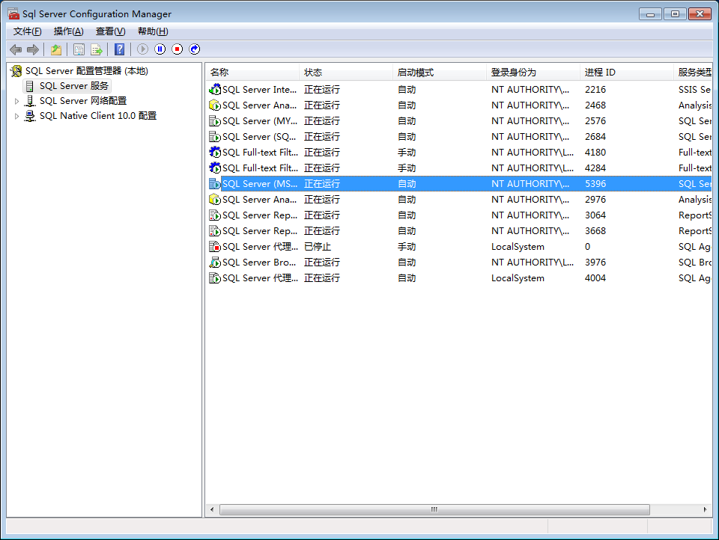Click the Start service play icon
This screenshot has height=540, width=719.
142,49
